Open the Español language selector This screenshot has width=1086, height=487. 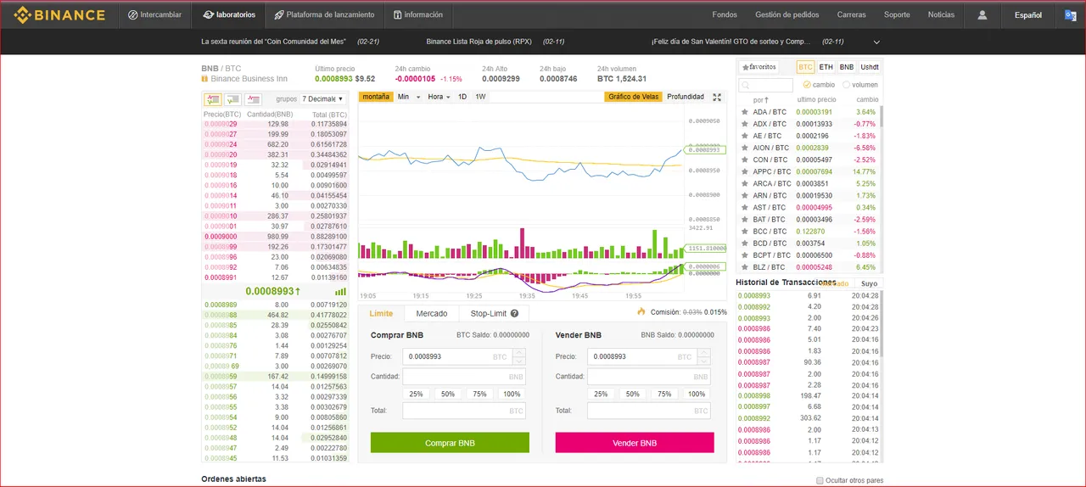[x=1028, y=14]
